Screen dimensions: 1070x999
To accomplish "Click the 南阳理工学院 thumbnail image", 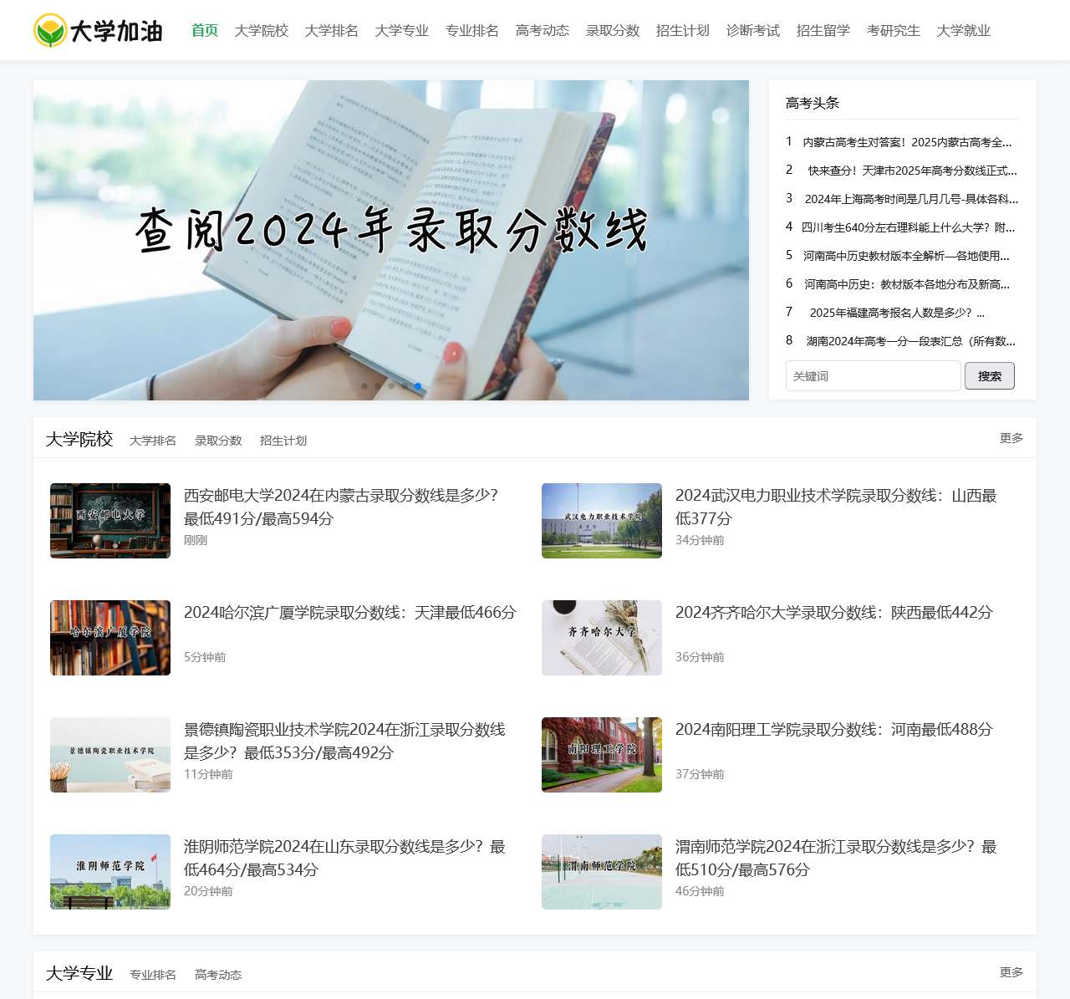I will (602, 755).
